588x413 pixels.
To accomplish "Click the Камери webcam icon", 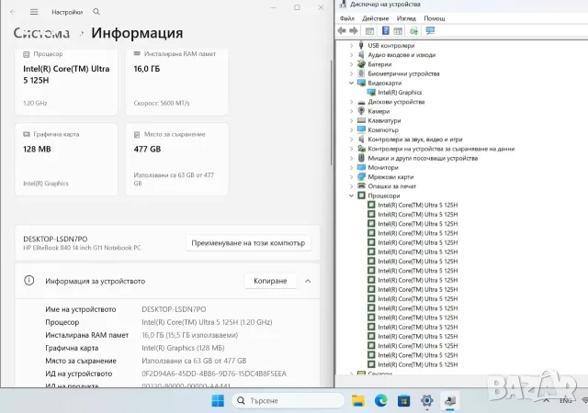I will pos(361,111).
